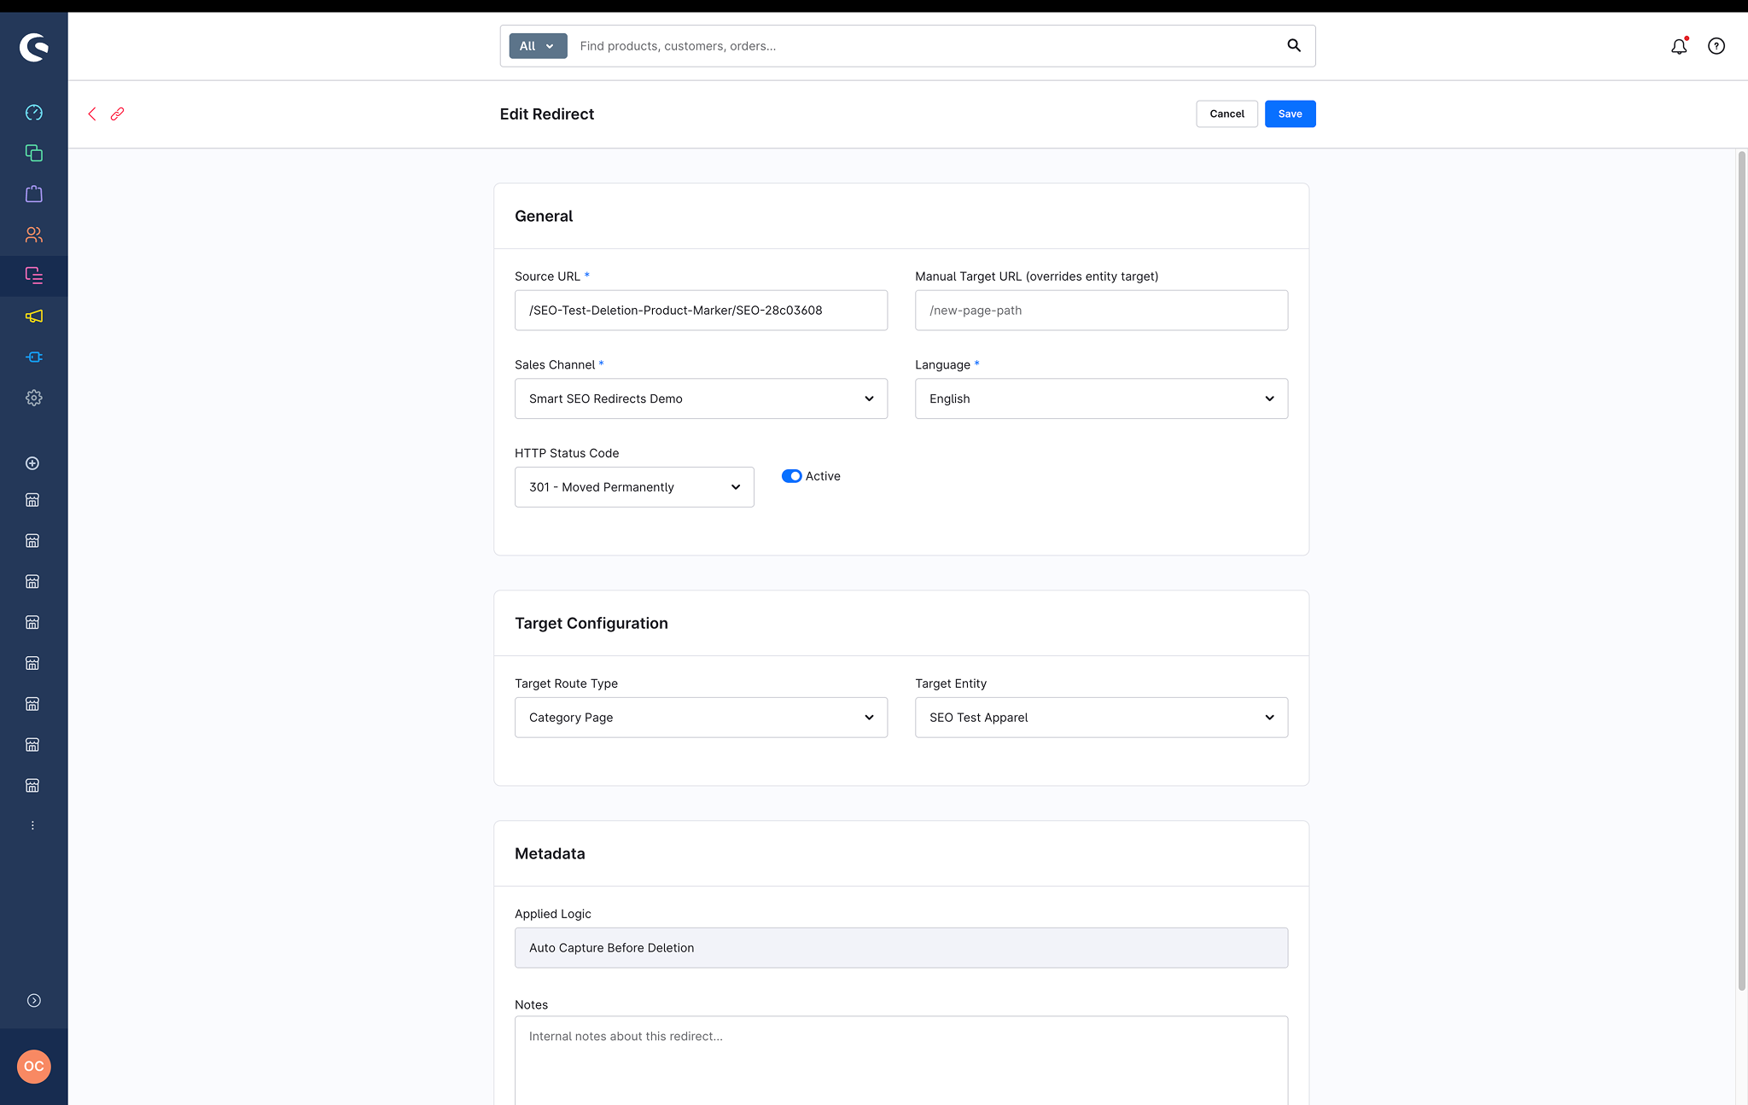The height and width of the screenshot is (1105, 1748).
Task: Open the Dashboard sidebar icon
Action: (x=33, y=113)
